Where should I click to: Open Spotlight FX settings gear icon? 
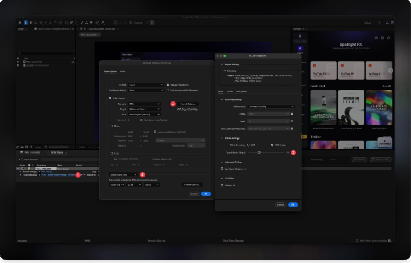tap(388, 38)
